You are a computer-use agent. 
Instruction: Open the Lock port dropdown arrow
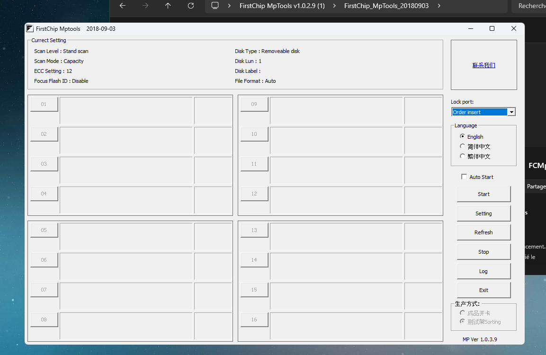point(511,112)
